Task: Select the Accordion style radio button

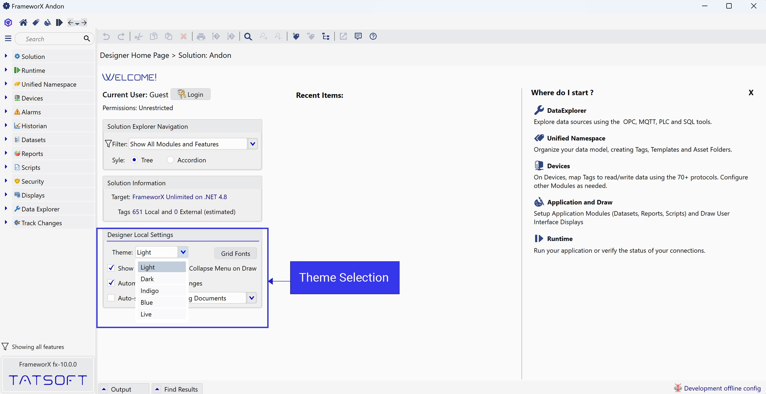Action: [170, 160]
